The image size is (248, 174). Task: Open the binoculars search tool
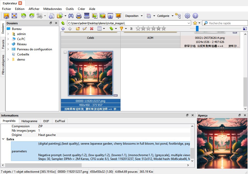click(71, 16)
